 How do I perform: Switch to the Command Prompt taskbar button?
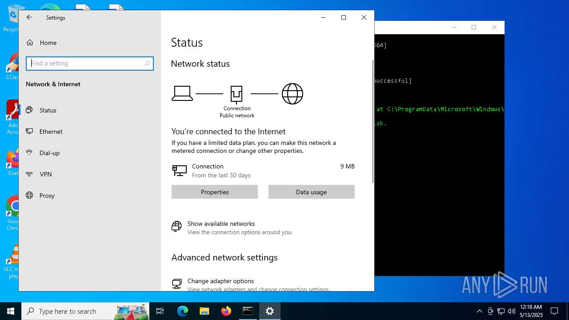coord(248,311)
